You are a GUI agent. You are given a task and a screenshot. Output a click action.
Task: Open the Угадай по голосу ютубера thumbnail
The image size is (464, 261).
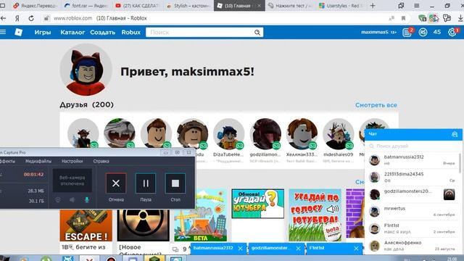pyautogui.click(x=315, y=215)
